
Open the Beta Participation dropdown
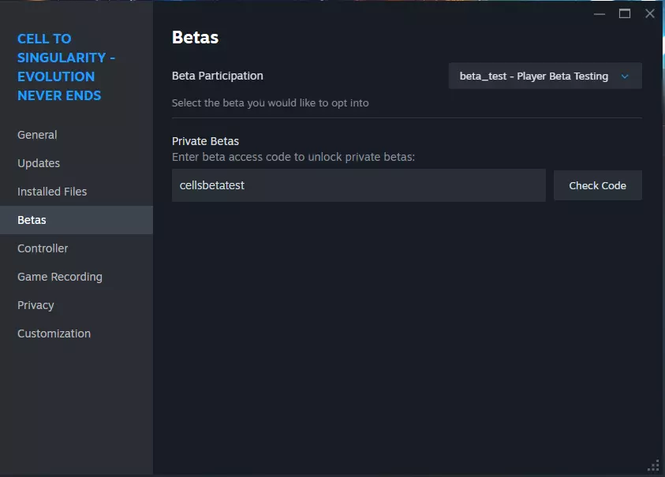coord(544,76)
